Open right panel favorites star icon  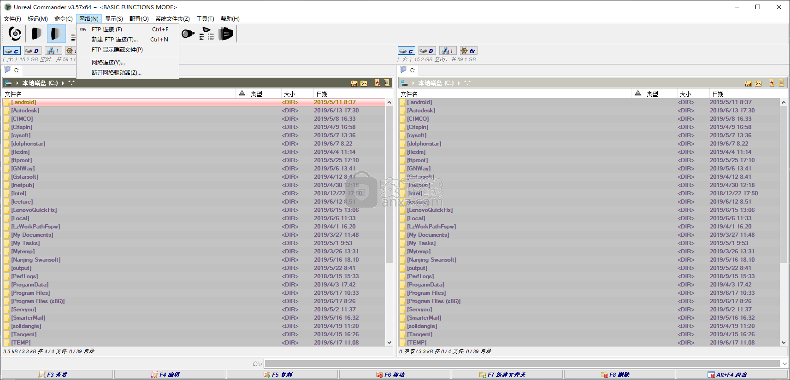coord(772,83)
